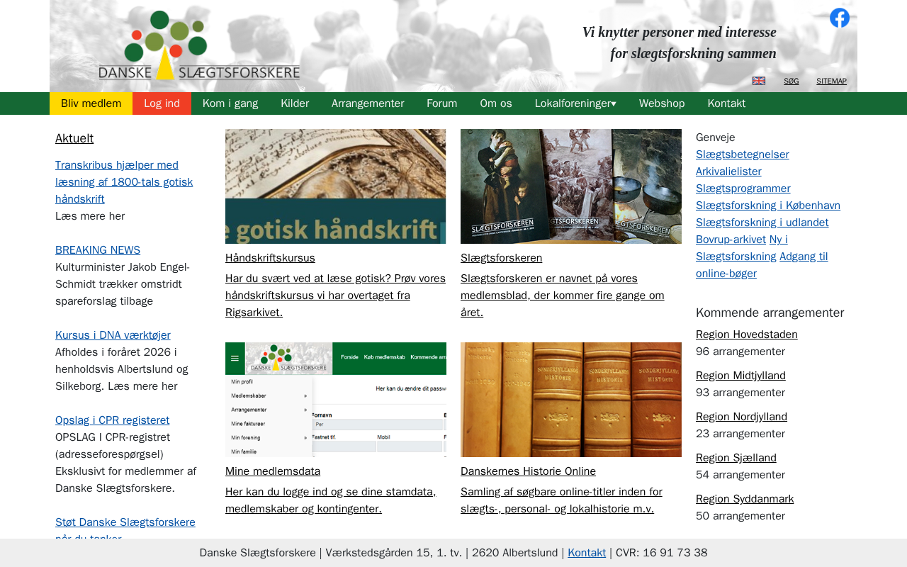Open the Forum menu item
The width and height of the screenshot is (907, 567).
coord(442,103)
